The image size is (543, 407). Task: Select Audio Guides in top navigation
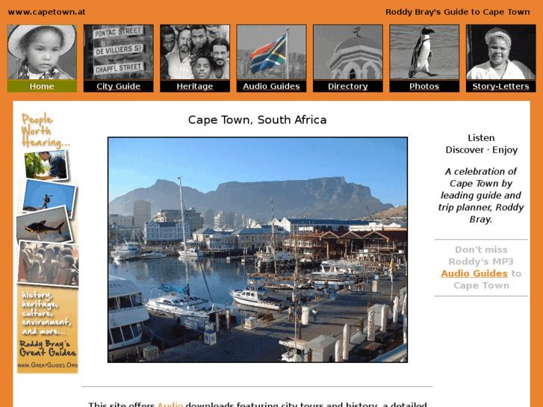(x=272, y=86)
